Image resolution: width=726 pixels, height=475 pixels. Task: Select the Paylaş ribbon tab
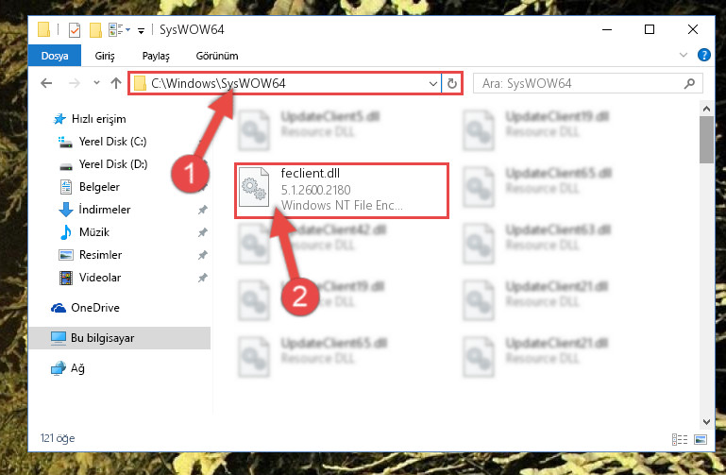156,56
